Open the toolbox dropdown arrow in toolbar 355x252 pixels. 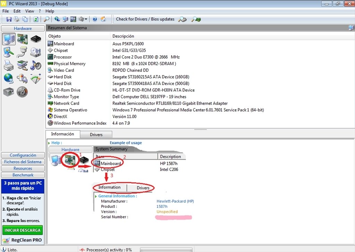click(86, 19)
